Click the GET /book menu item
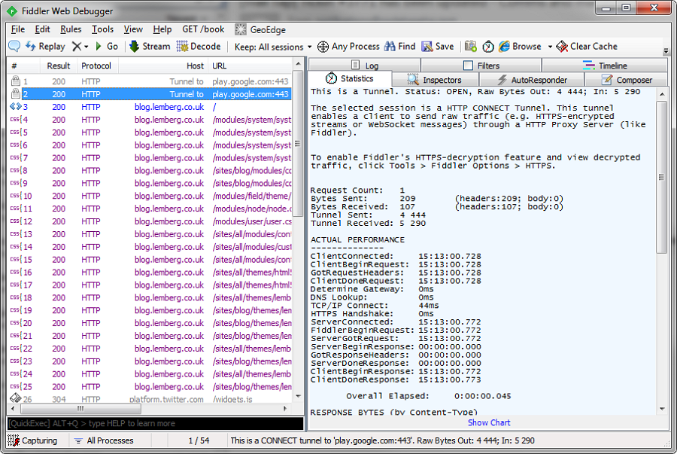 [x=203, y=29]
